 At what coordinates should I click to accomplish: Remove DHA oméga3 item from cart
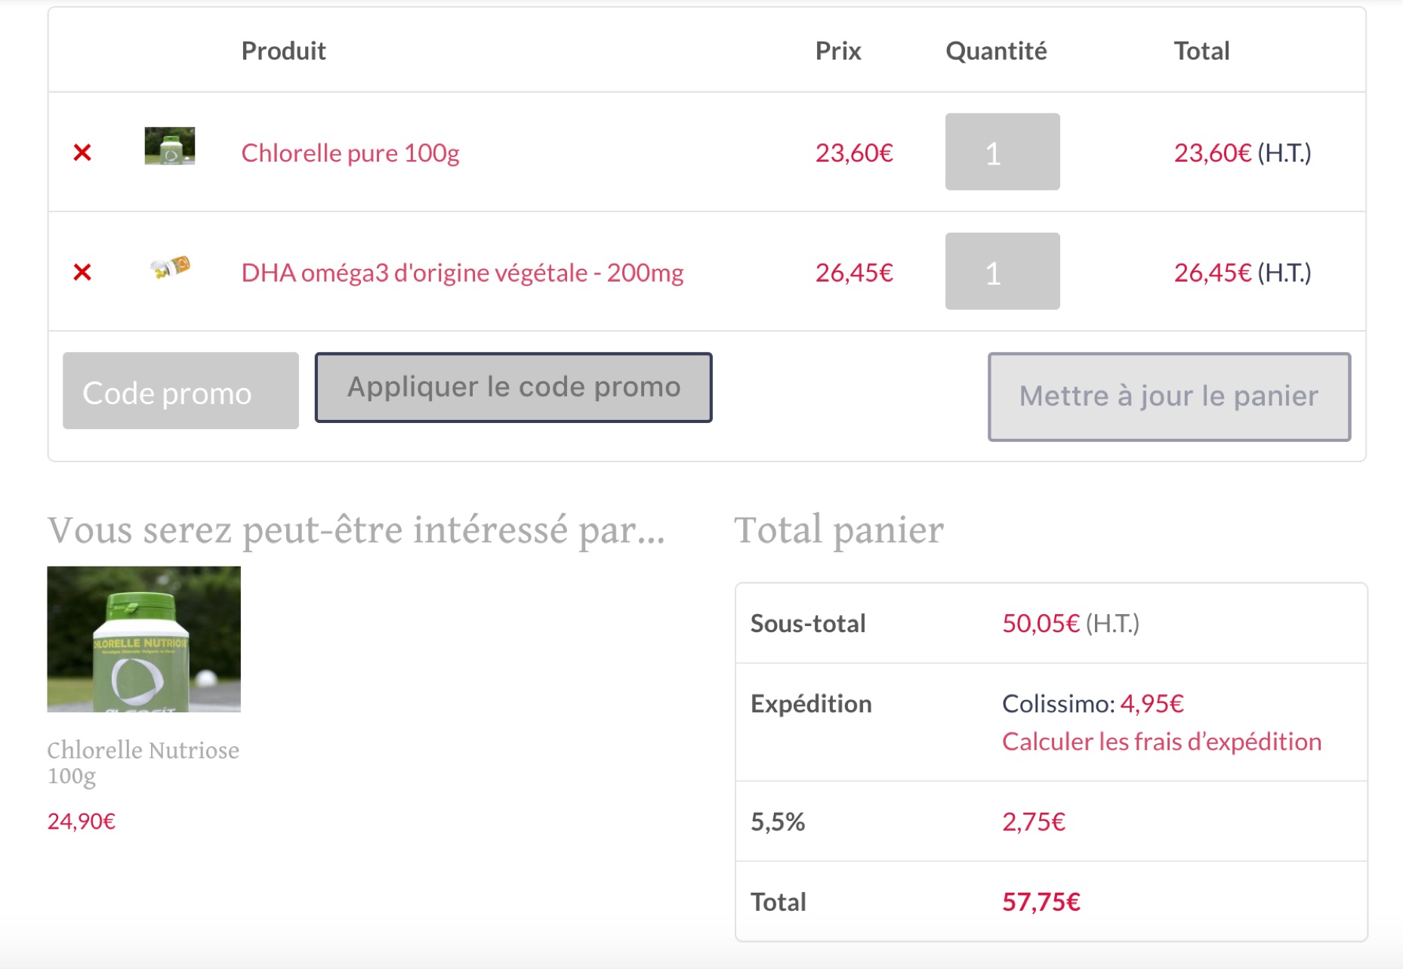pos(82,272)
